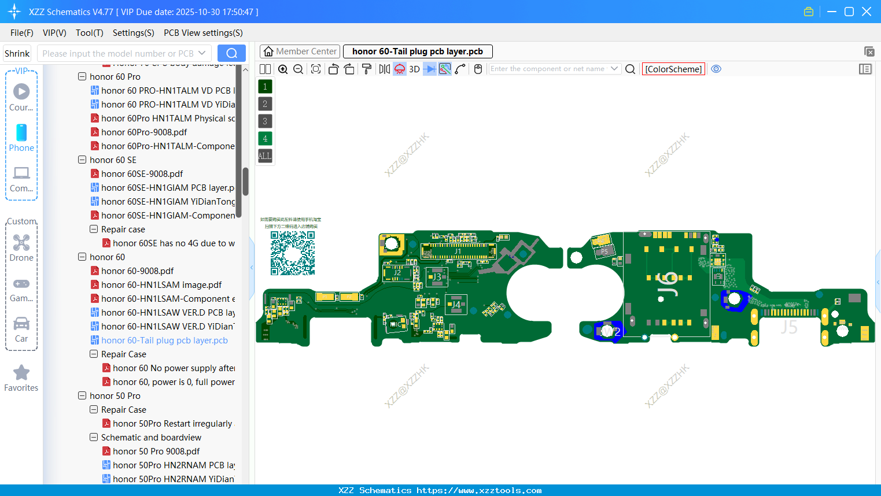Select the Drone category
The height and width of the screenshot is (496, 881).
[21, 248]
